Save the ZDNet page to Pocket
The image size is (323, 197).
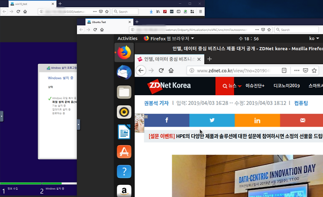[306, 70]
